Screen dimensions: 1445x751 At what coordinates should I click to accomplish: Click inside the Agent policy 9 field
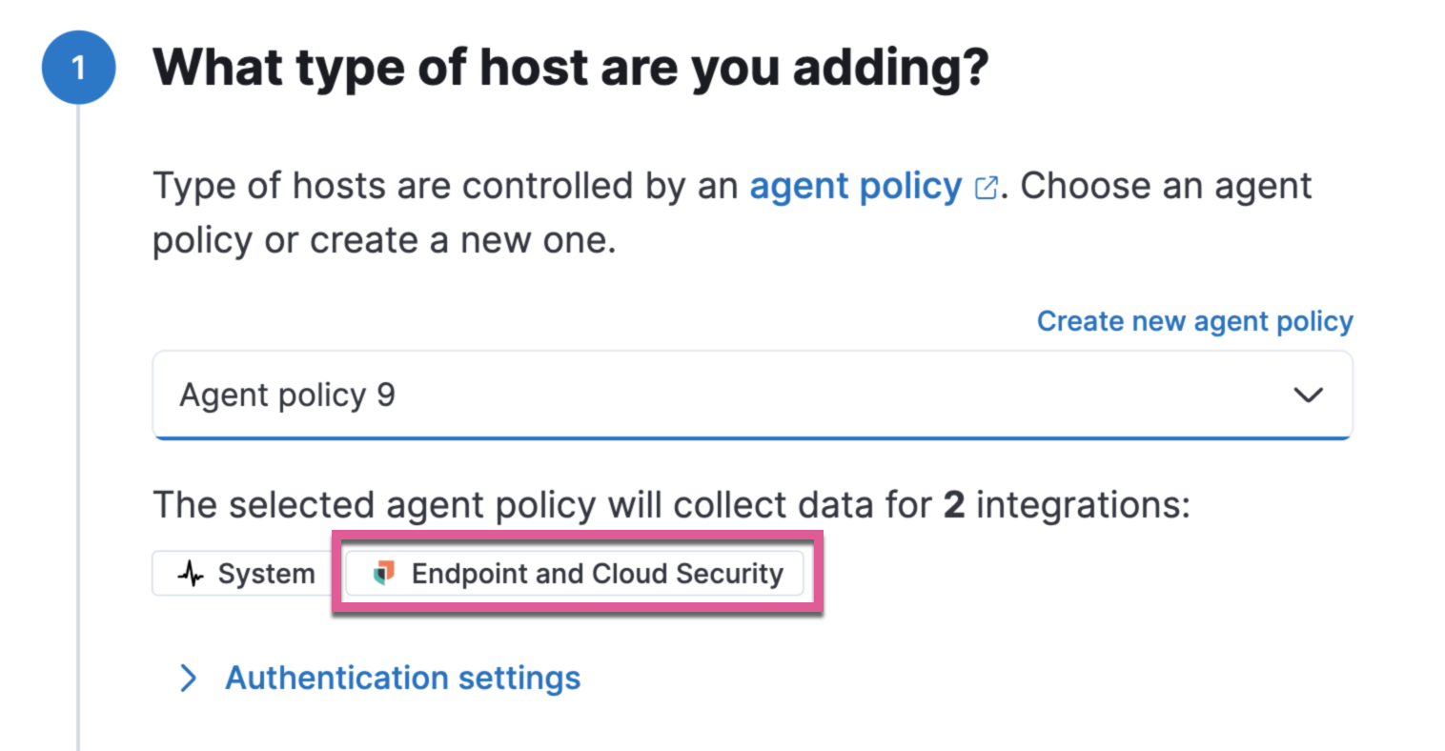(477, 395)
